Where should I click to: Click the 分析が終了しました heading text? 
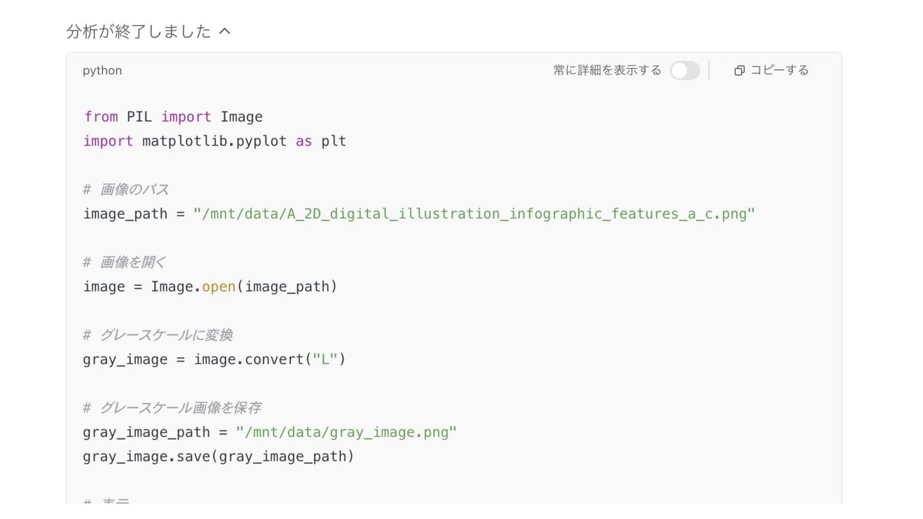click(x=138, y=31)
